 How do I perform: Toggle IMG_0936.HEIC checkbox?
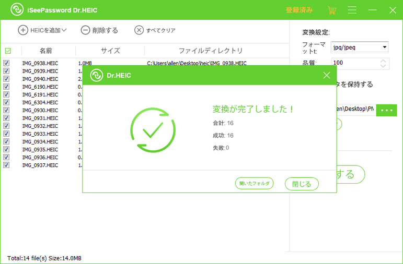(x=6, y=157)
